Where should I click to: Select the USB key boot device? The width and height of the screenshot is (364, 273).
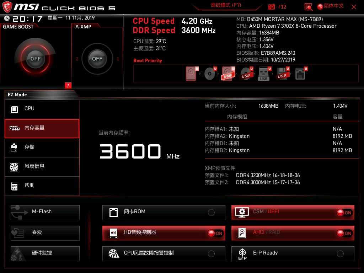click(x=264, y=74)
